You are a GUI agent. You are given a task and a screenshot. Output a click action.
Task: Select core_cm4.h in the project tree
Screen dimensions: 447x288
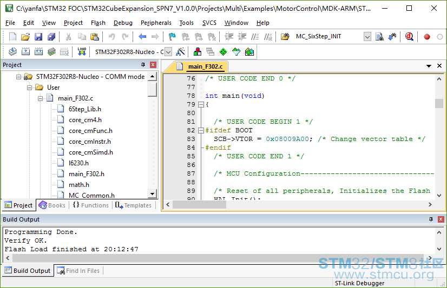(86, 120)
